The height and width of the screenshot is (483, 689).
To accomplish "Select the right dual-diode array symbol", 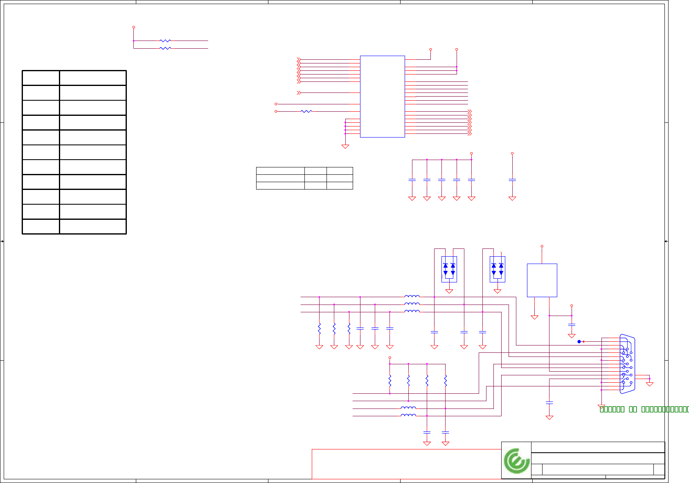I will [498, 269].
